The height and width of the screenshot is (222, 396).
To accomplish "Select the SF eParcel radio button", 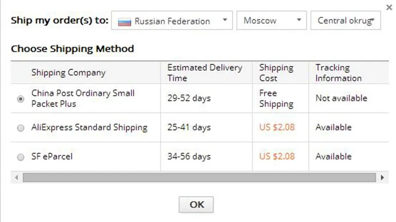I will click(x=21, y=157).
